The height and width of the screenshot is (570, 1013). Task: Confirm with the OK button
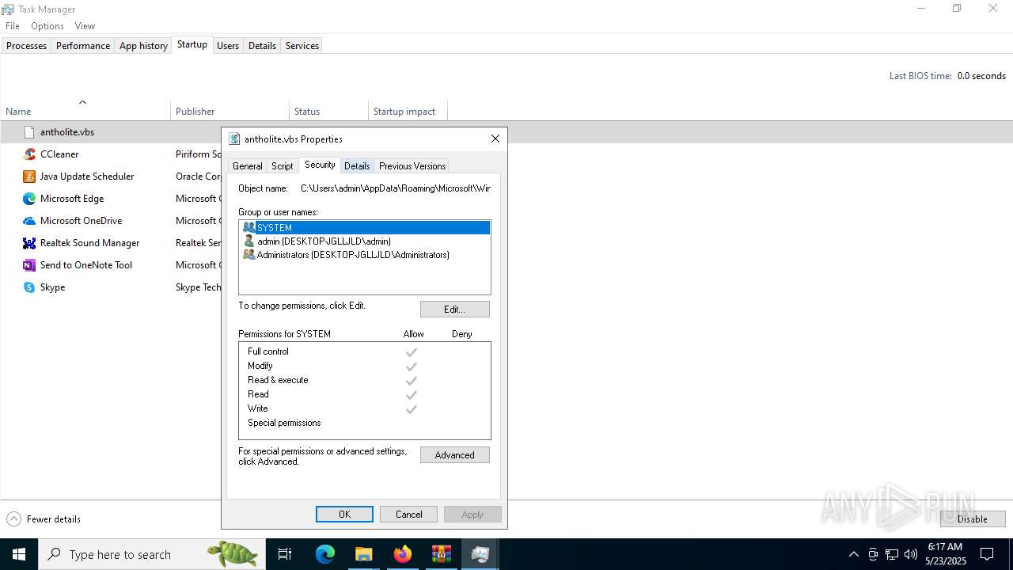(x=344, y=515)
